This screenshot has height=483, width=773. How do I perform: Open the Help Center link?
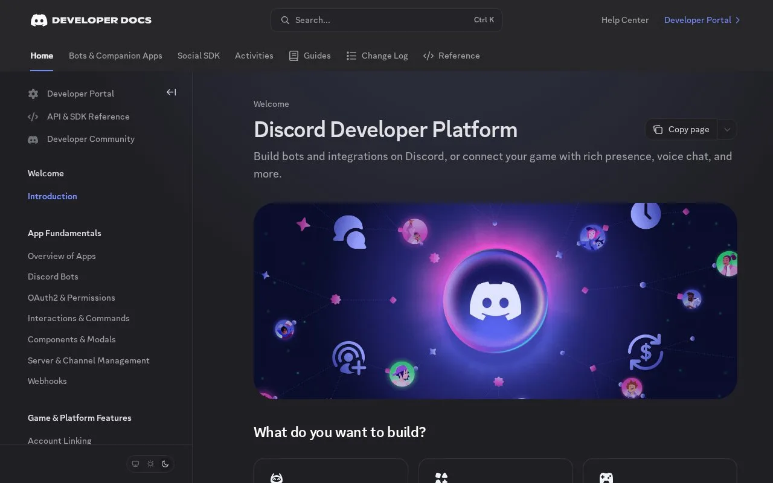click(625, 20)
